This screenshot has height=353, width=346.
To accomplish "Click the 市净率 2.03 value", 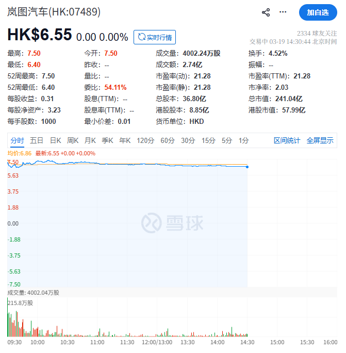I will (x=282, y=87).
